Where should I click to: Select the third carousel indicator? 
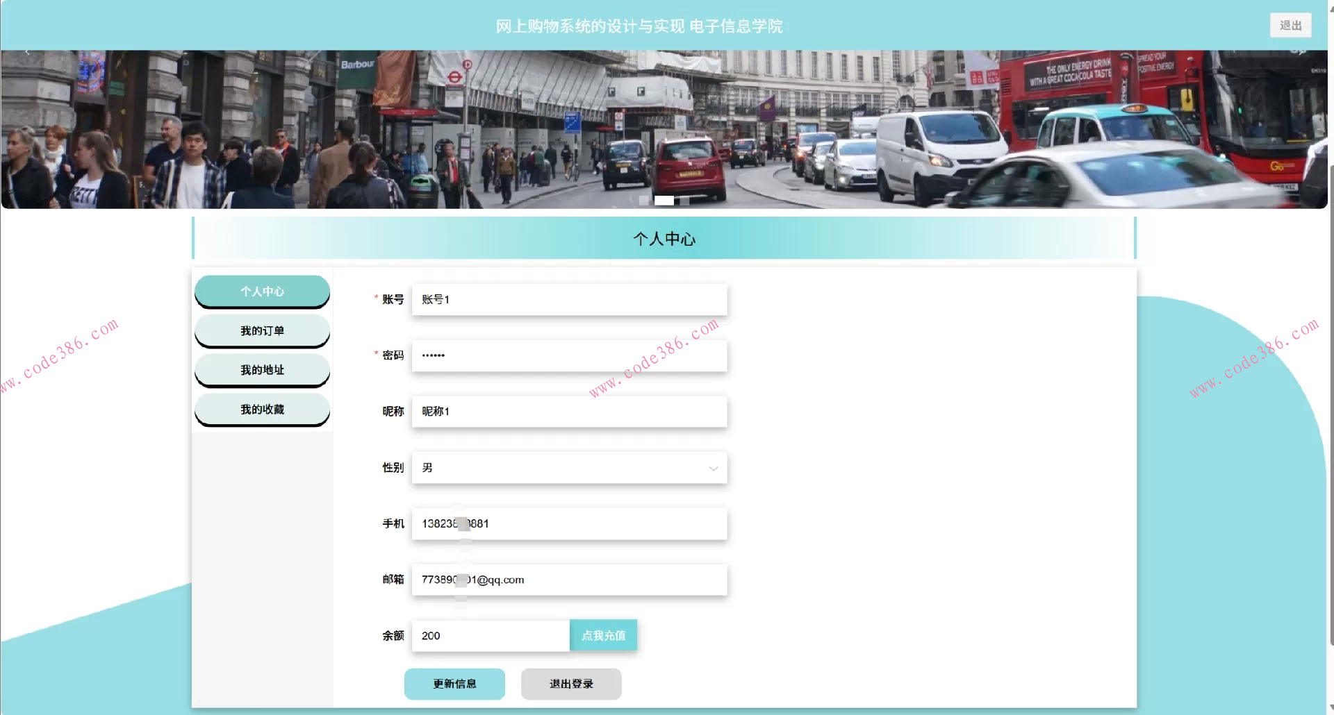pos(684,201)
